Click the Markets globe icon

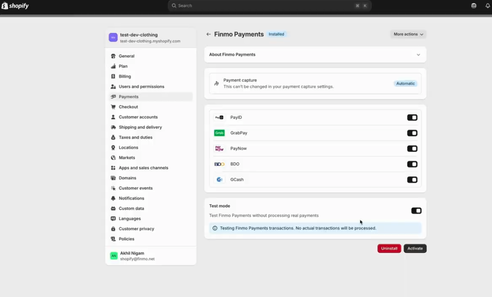coord(113,157)
